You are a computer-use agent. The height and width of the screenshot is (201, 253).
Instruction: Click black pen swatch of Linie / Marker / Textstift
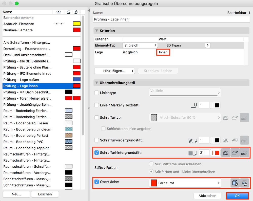(x=215, y=105)
